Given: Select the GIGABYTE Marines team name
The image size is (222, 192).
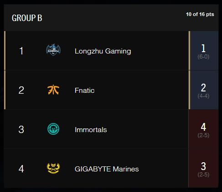Looking at the screenshot, I should 107,169.
